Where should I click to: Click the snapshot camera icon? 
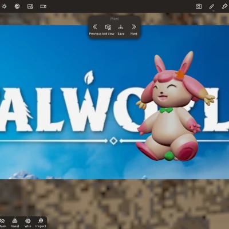click(199, 6)
